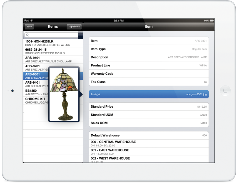This screenshot has height=184, width=237.
Task: Tap the 3:53 PM status bar clock
Action: pyautogui.click(x=119, y=20)
